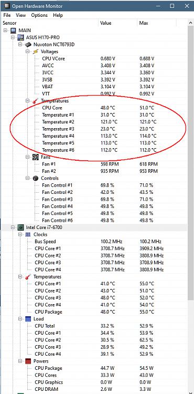Open the Help menu
This screenshot has height=394, width=194.
point(58,15)
